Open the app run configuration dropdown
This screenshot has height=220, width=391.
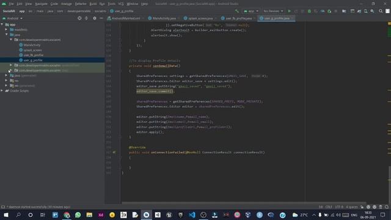pyautogui.click(x=251, y=11)
